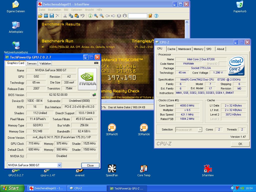The height and width of the screenshot is (192, 256).
Task: Click the Zoom out magnifier icon
Action: coord(102,16)
